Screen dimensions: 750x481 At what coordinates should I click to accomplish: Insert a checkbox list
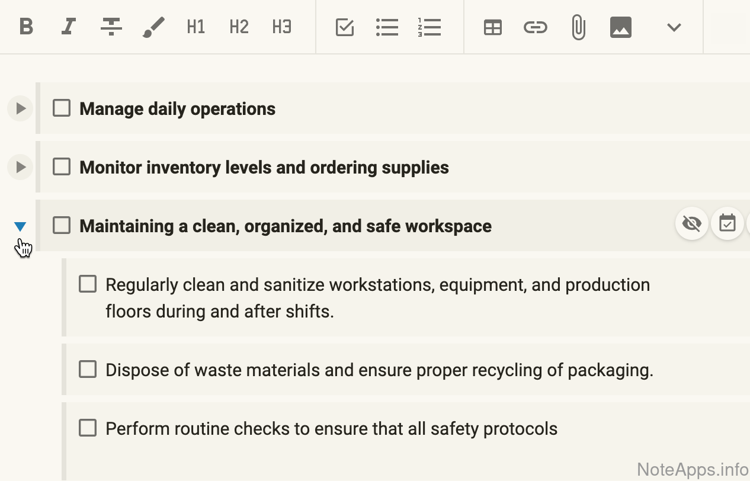[344, 27]
